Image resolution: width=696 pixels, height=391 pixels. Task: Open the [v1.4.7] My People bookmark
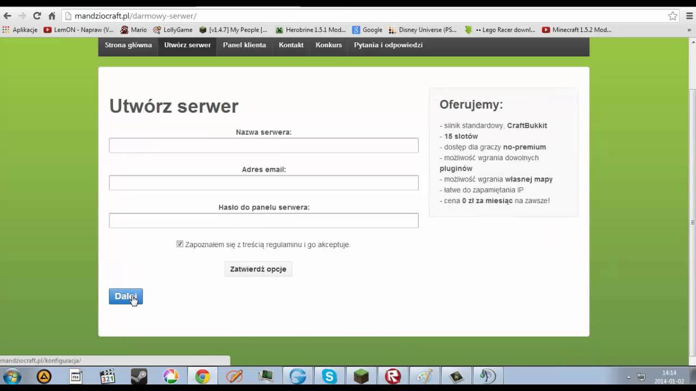[234, 30]
